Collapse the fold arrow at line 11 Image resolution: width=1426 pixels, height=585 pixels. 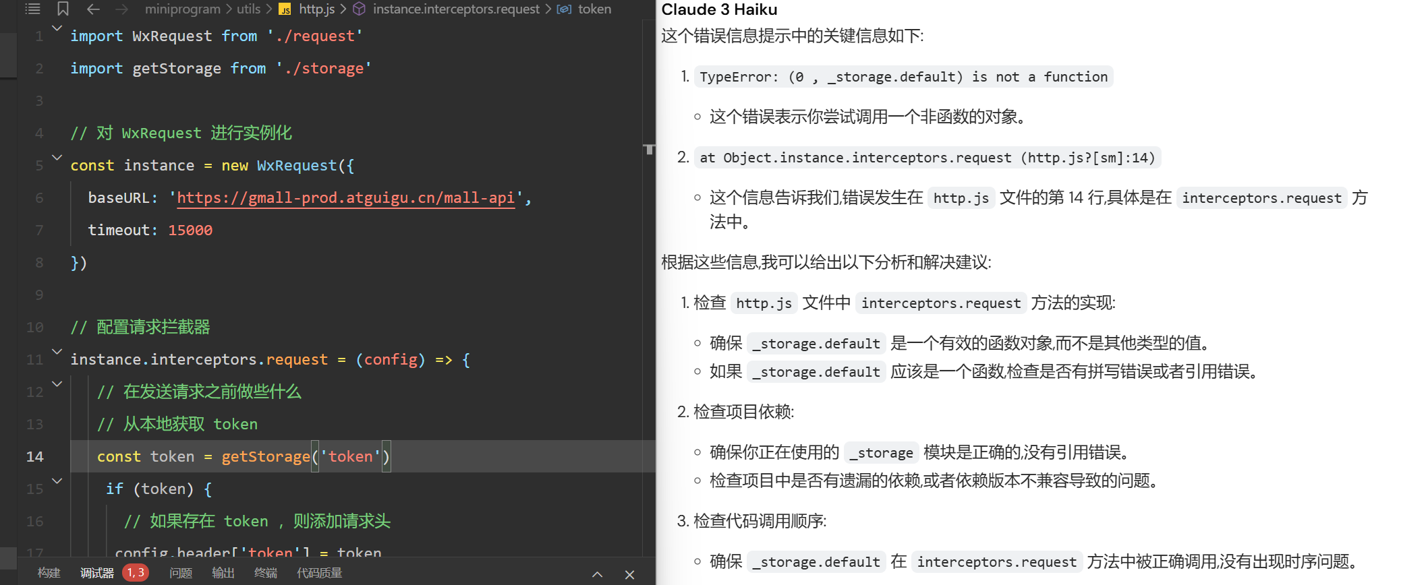57,352
